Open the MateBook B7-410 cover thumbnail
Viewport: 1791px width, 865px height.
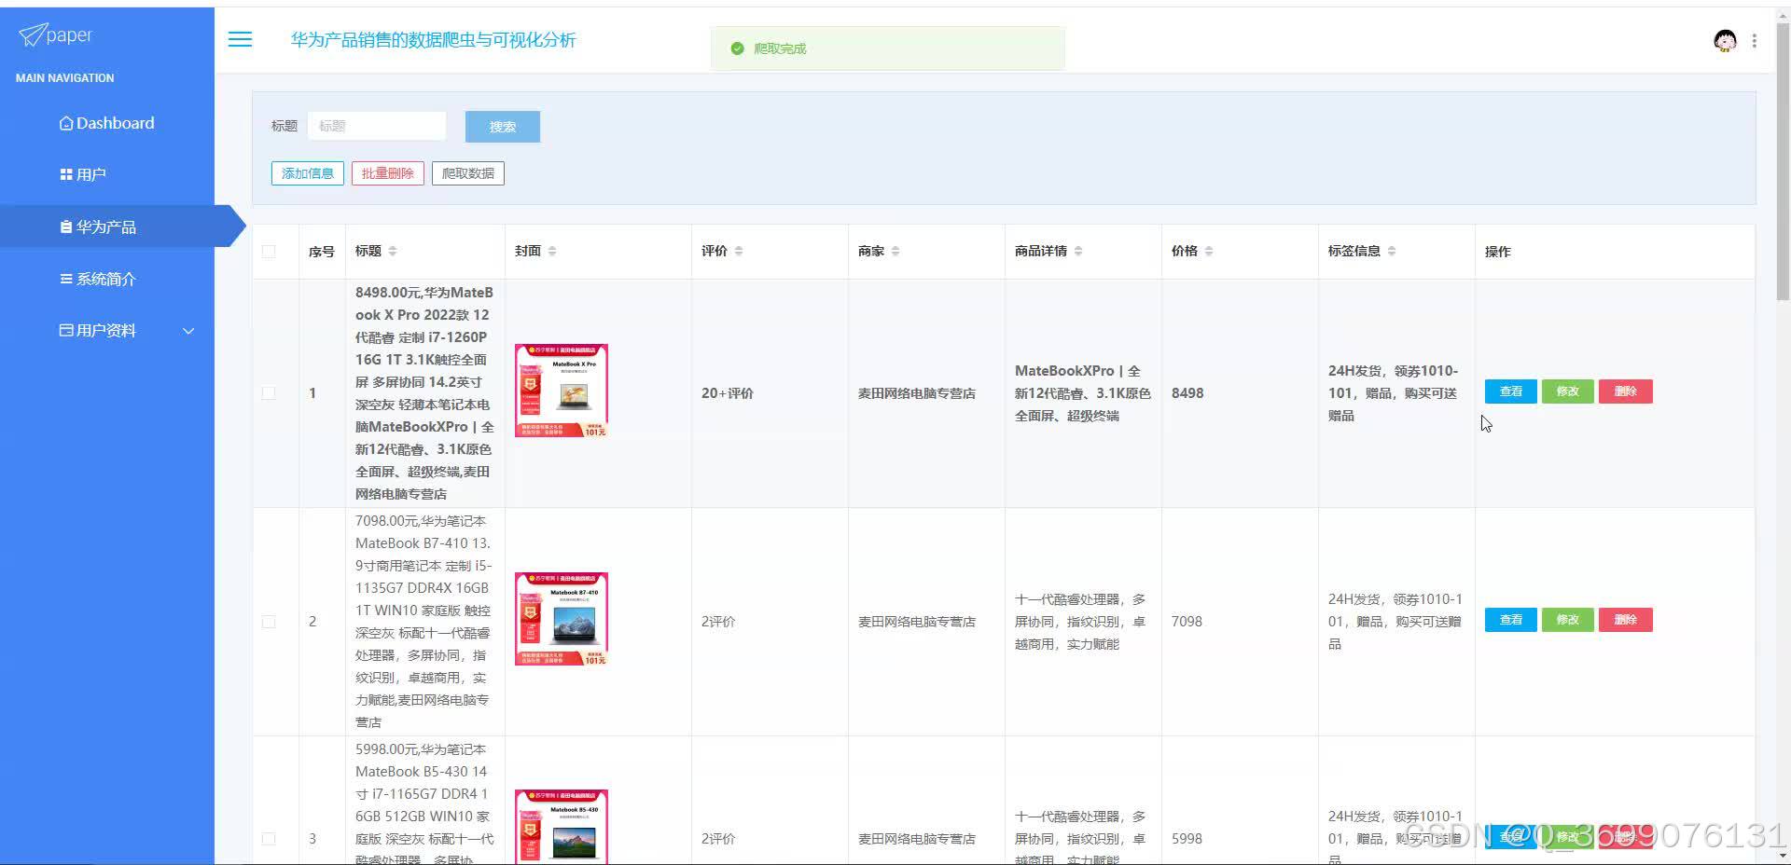[562, 619]
